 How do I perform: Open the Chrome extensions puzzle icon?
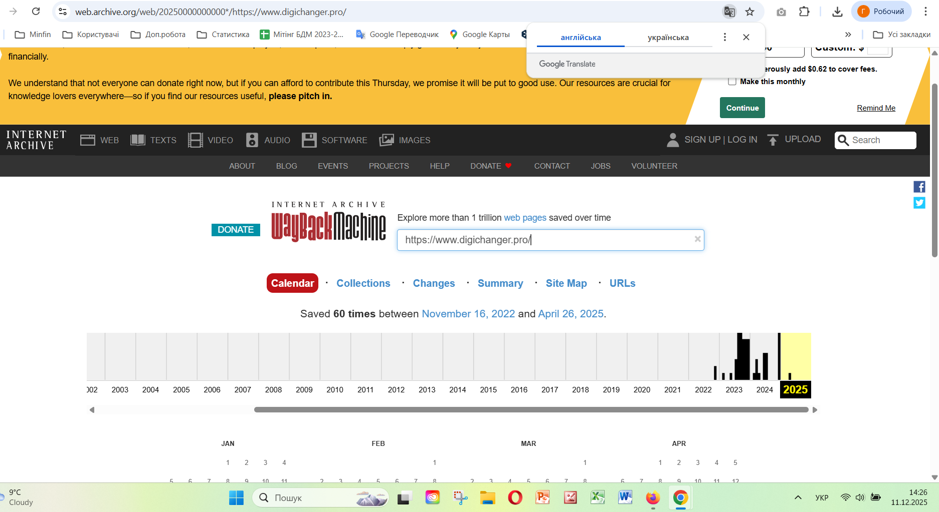(x=804, y=12)
